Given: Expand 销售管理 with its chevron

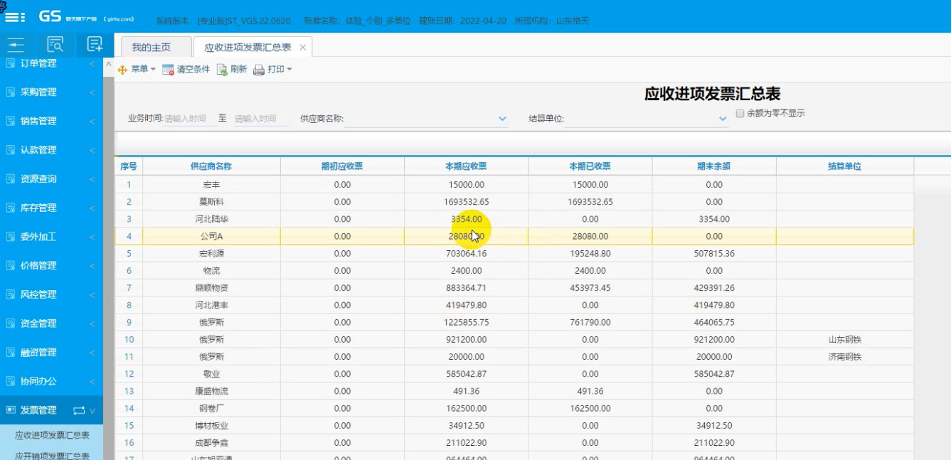Looking at the screenshot, I should click(x=92, y=122).
